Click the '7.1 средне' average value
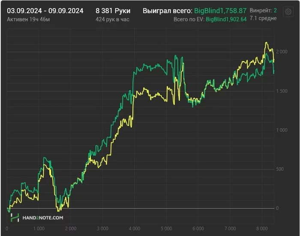Viewport: 300px width, 236px height. [263, 18]
